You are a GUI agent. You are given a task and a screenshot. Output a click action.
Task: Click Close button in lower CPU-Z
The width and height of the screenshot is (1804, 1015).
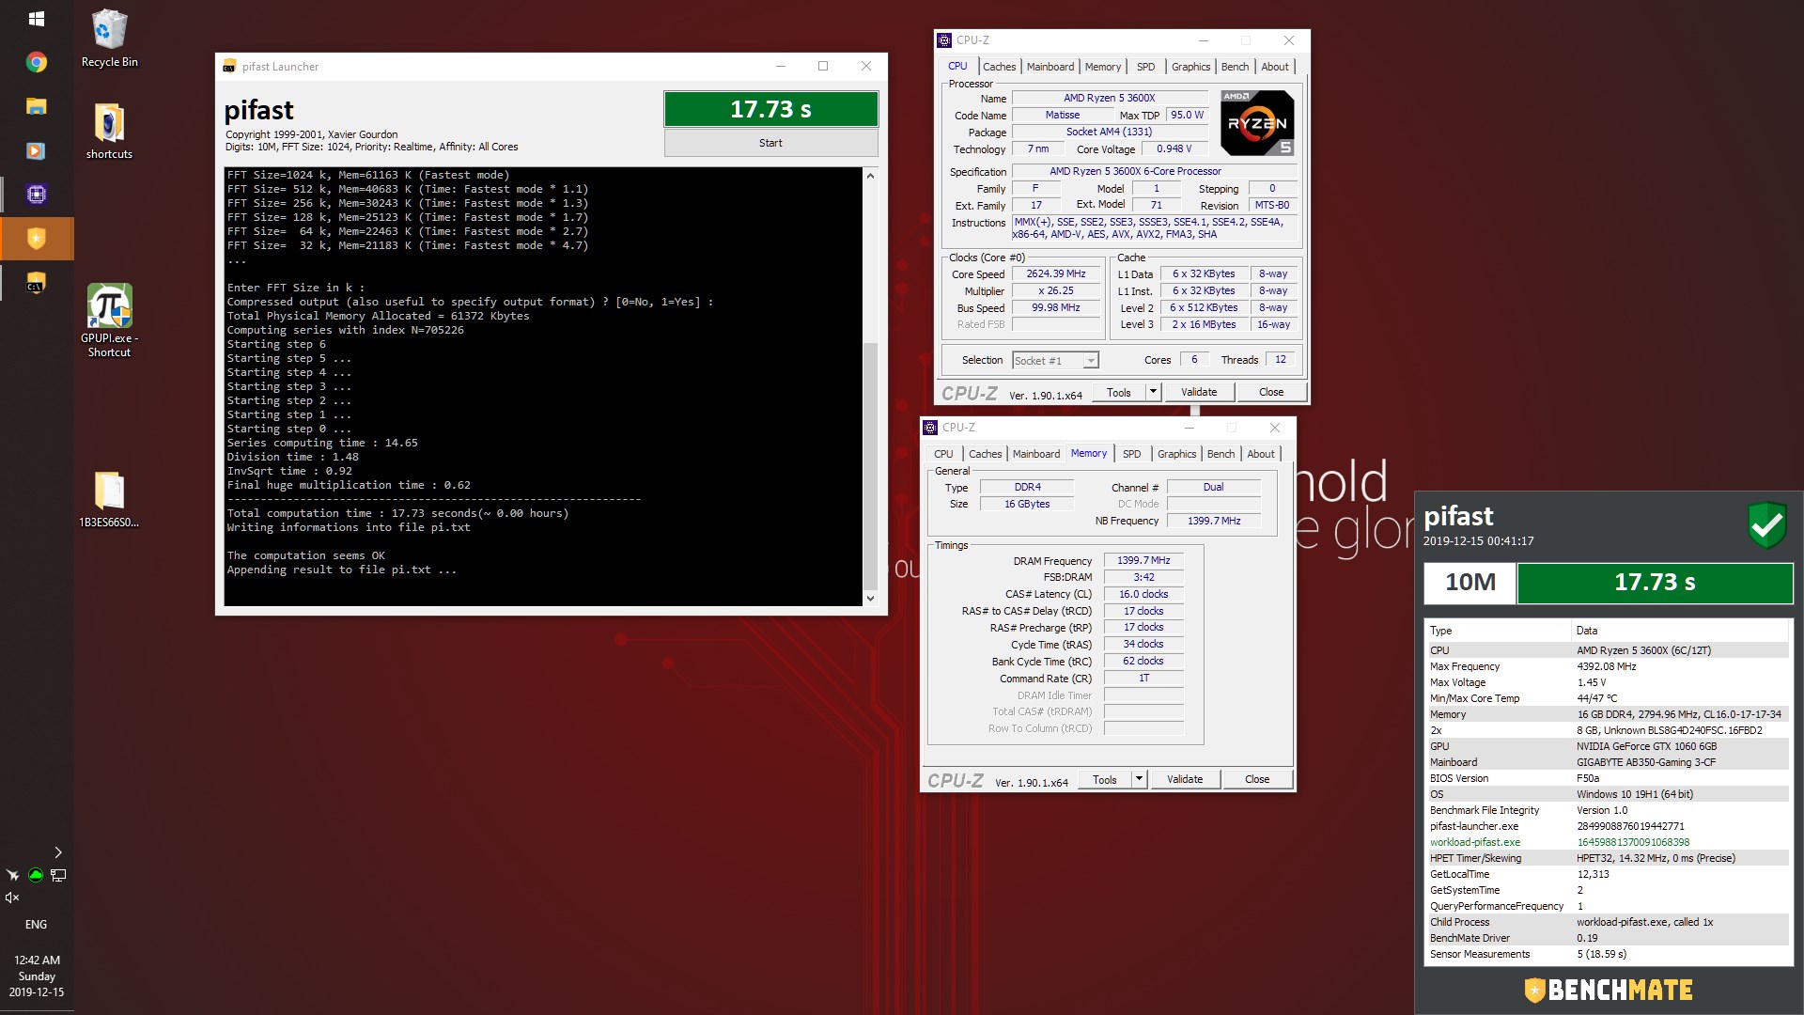1256,779
